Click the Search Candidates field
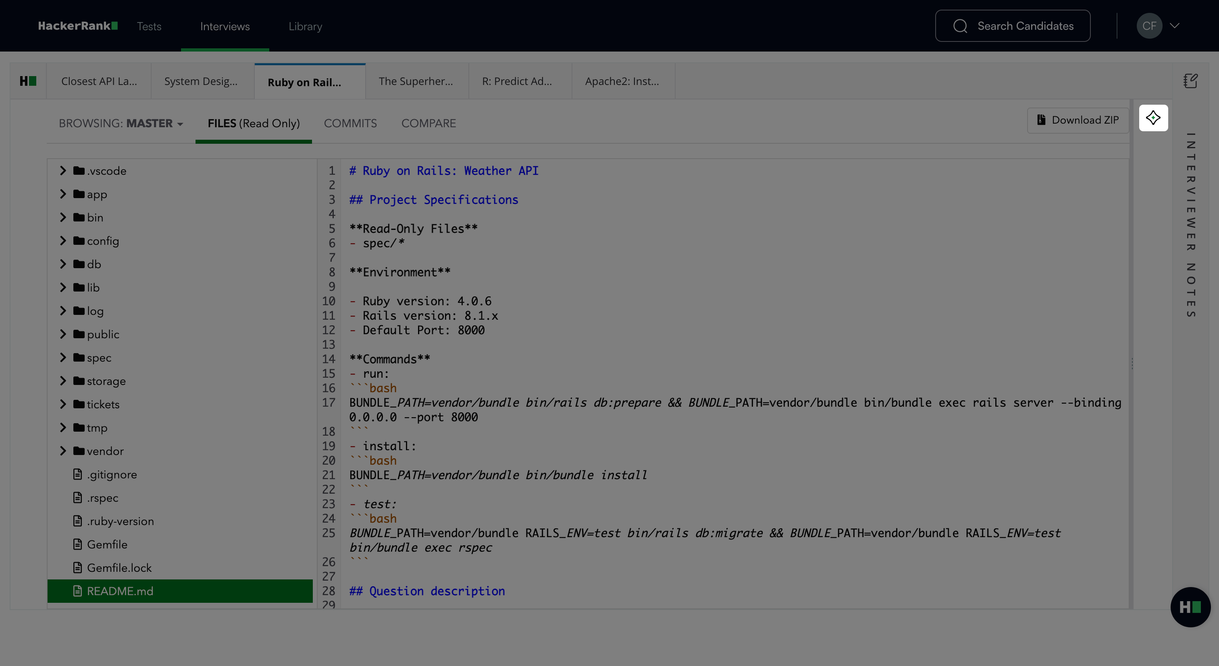This screenshot has height=666, width=1219. coord(1013,26)
